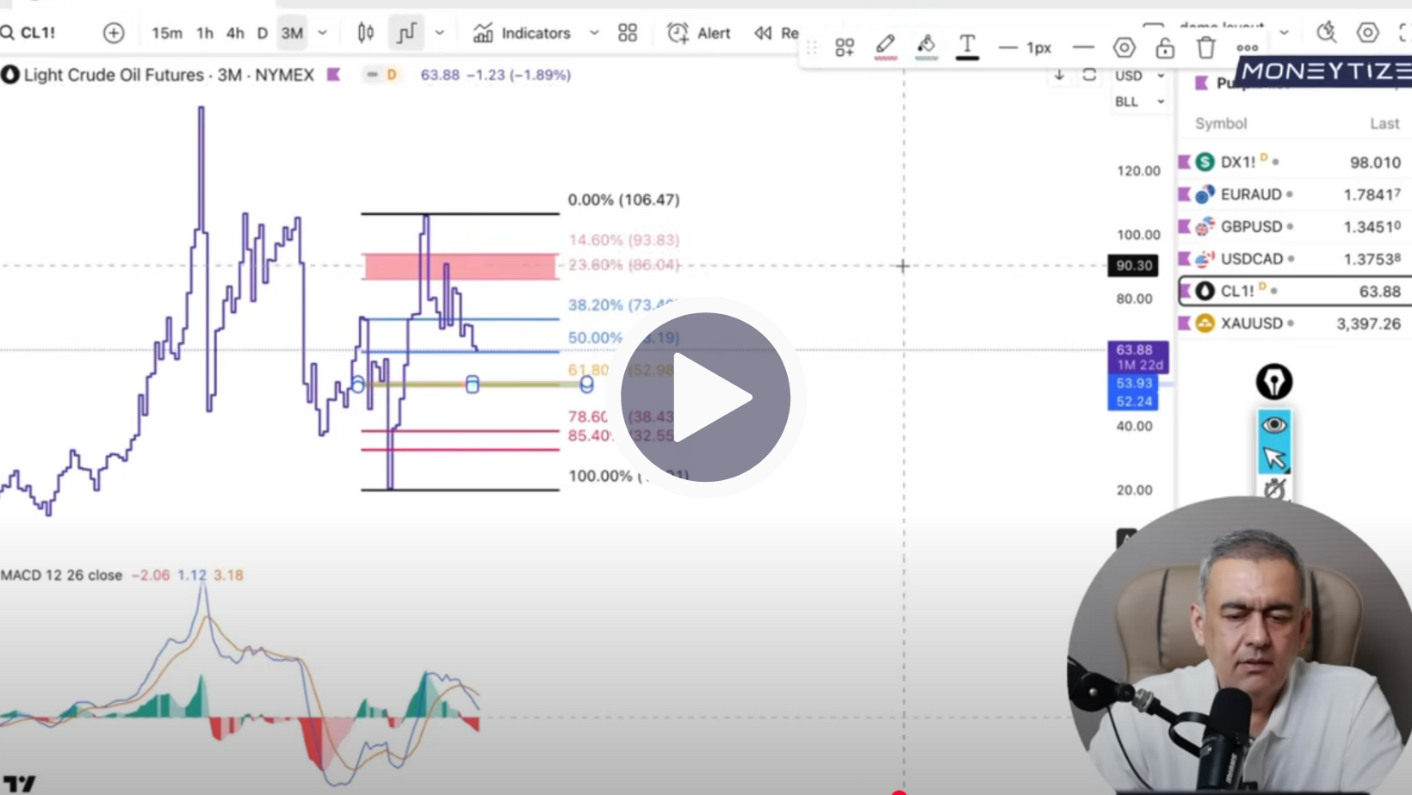
Task: Expand the USD currency dropdown
Action: point(1139,76)
